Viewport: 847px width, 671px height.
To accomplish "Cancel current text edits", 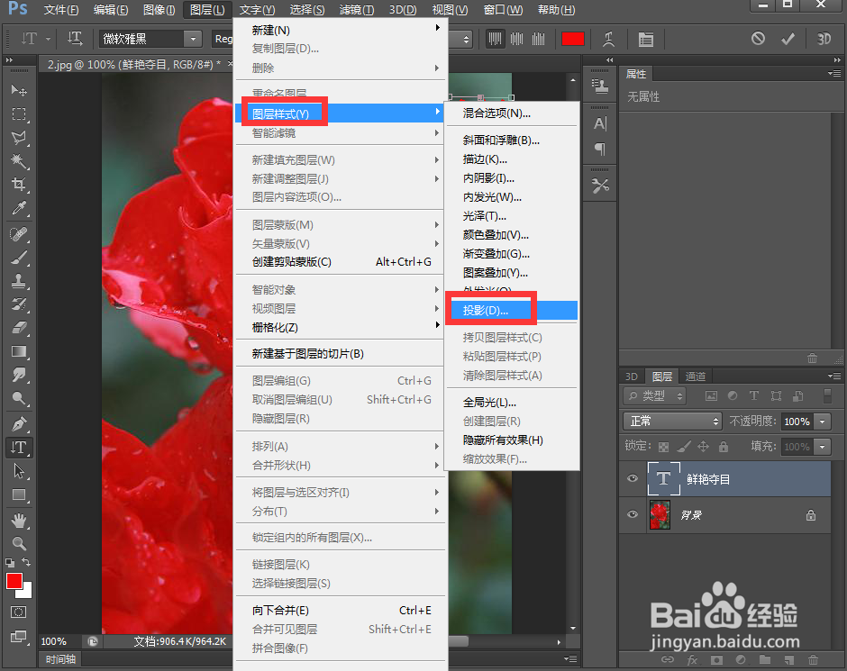I will [x=758, y=39].
